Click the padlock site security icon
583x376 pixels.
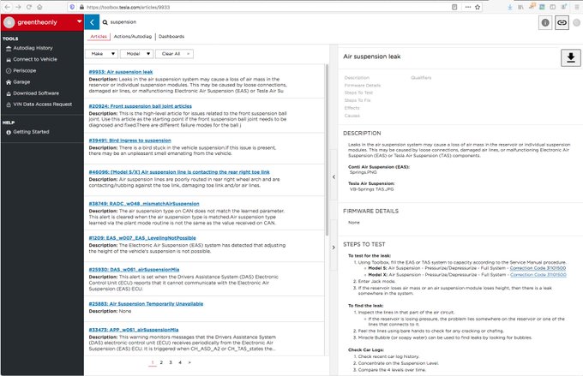[x=81, y=7]
